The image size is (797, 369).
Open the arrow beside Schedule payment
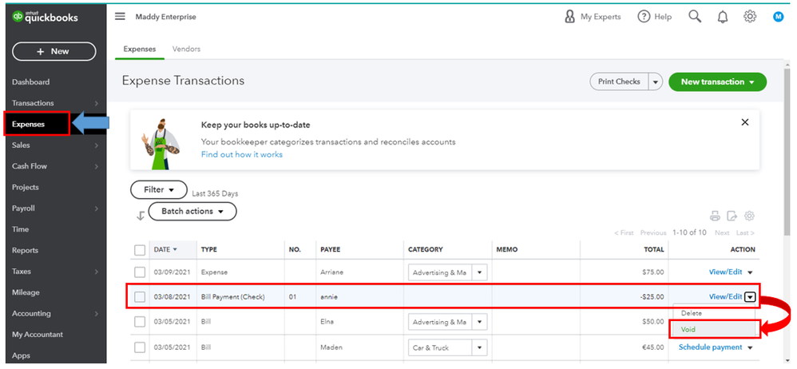click(750, 347)
